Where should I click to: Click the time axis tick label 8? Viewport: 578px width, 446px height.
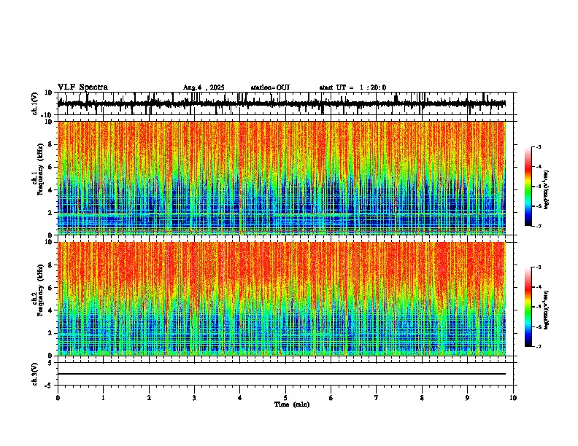coord(422,398)
